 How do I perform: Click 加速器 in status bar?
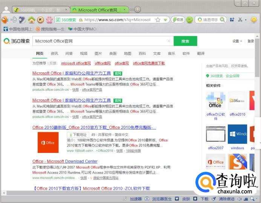pos(136,199)
